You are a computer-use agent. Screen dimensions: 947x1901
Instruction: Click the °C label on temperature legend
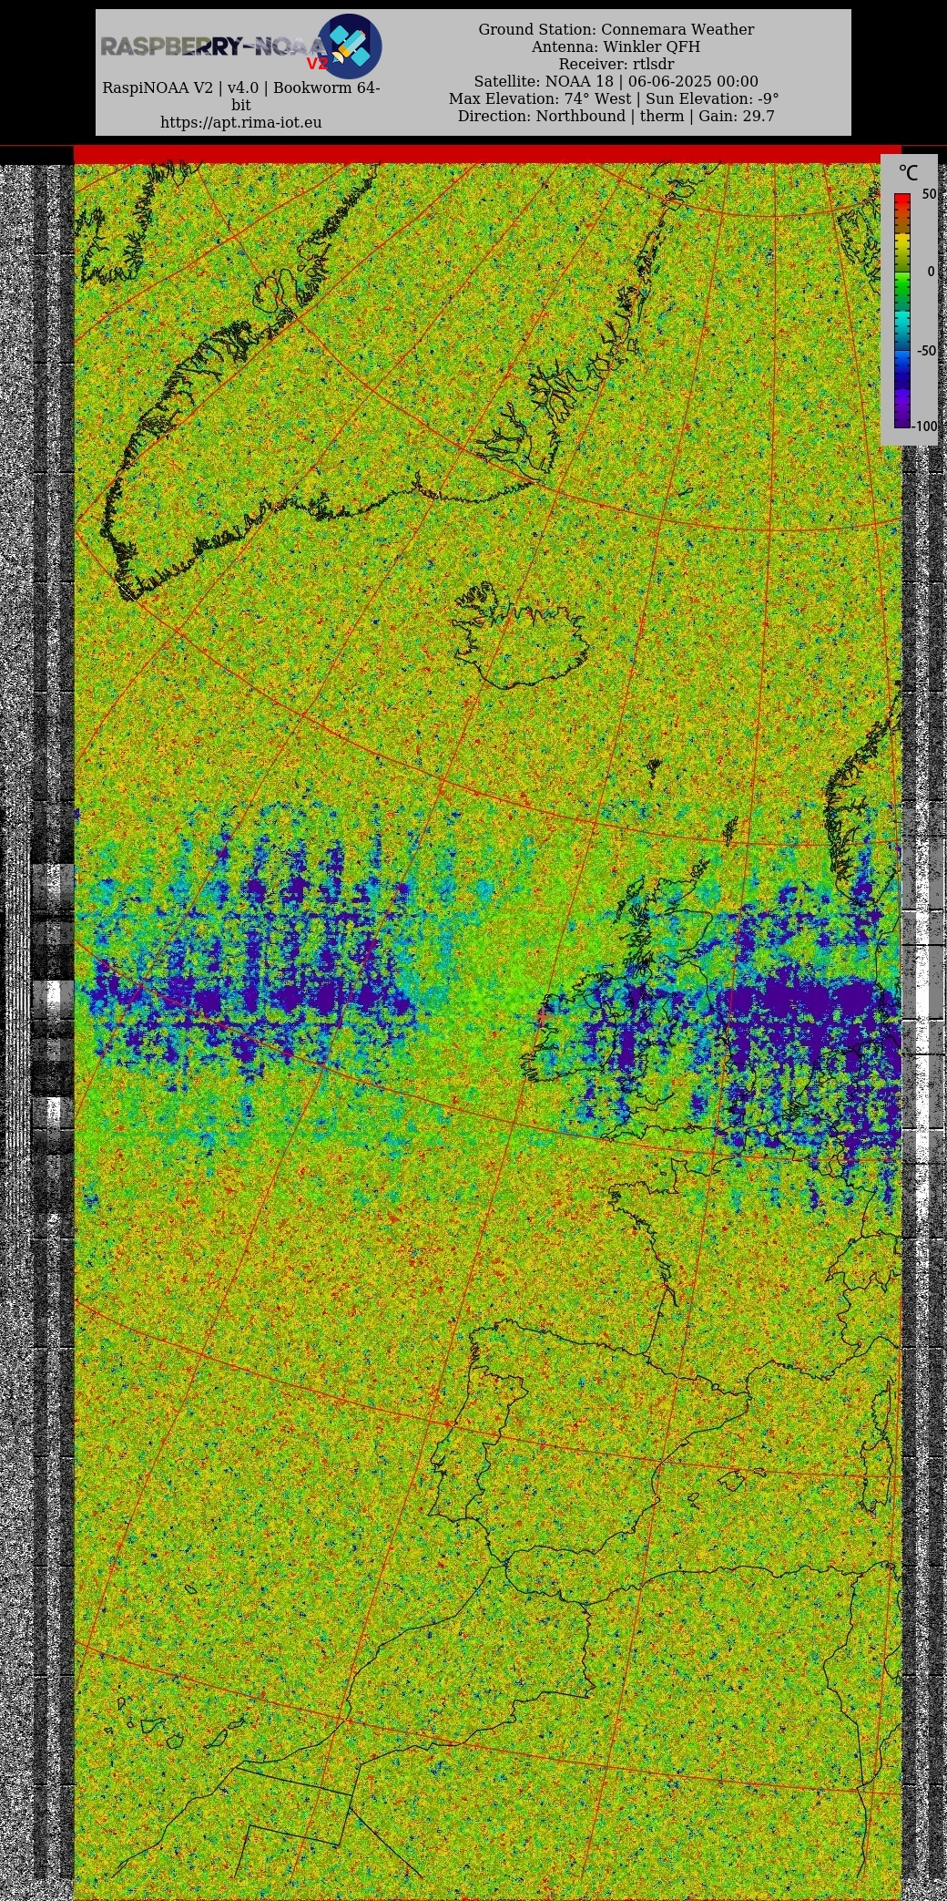coord(908,172)
